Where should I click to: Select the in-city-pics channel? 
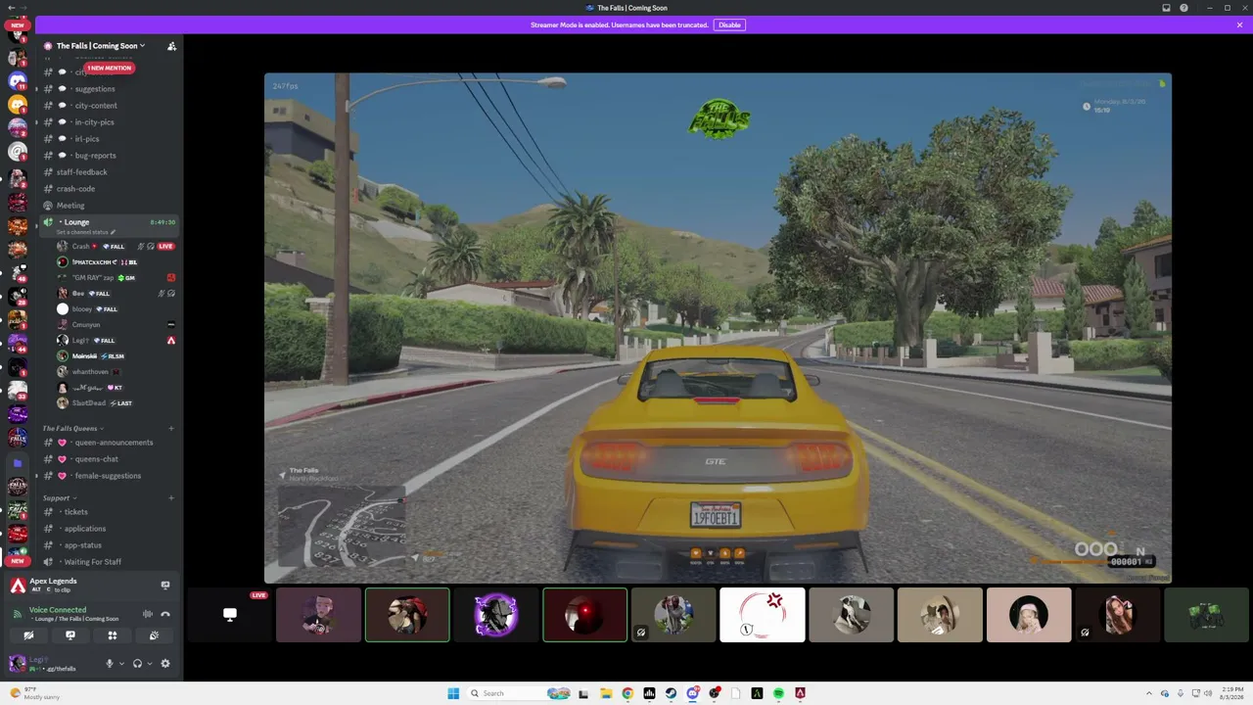[x=94, y=122]
